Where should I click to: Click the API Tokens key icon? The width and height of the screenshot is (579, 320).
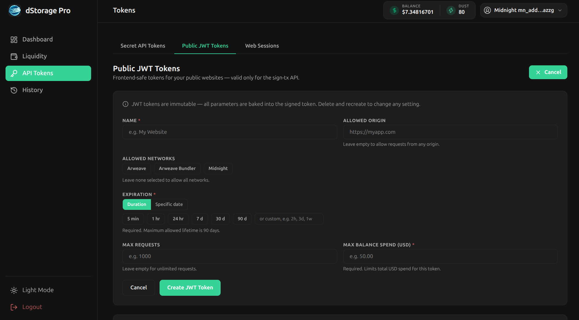(x=14, y=73)
